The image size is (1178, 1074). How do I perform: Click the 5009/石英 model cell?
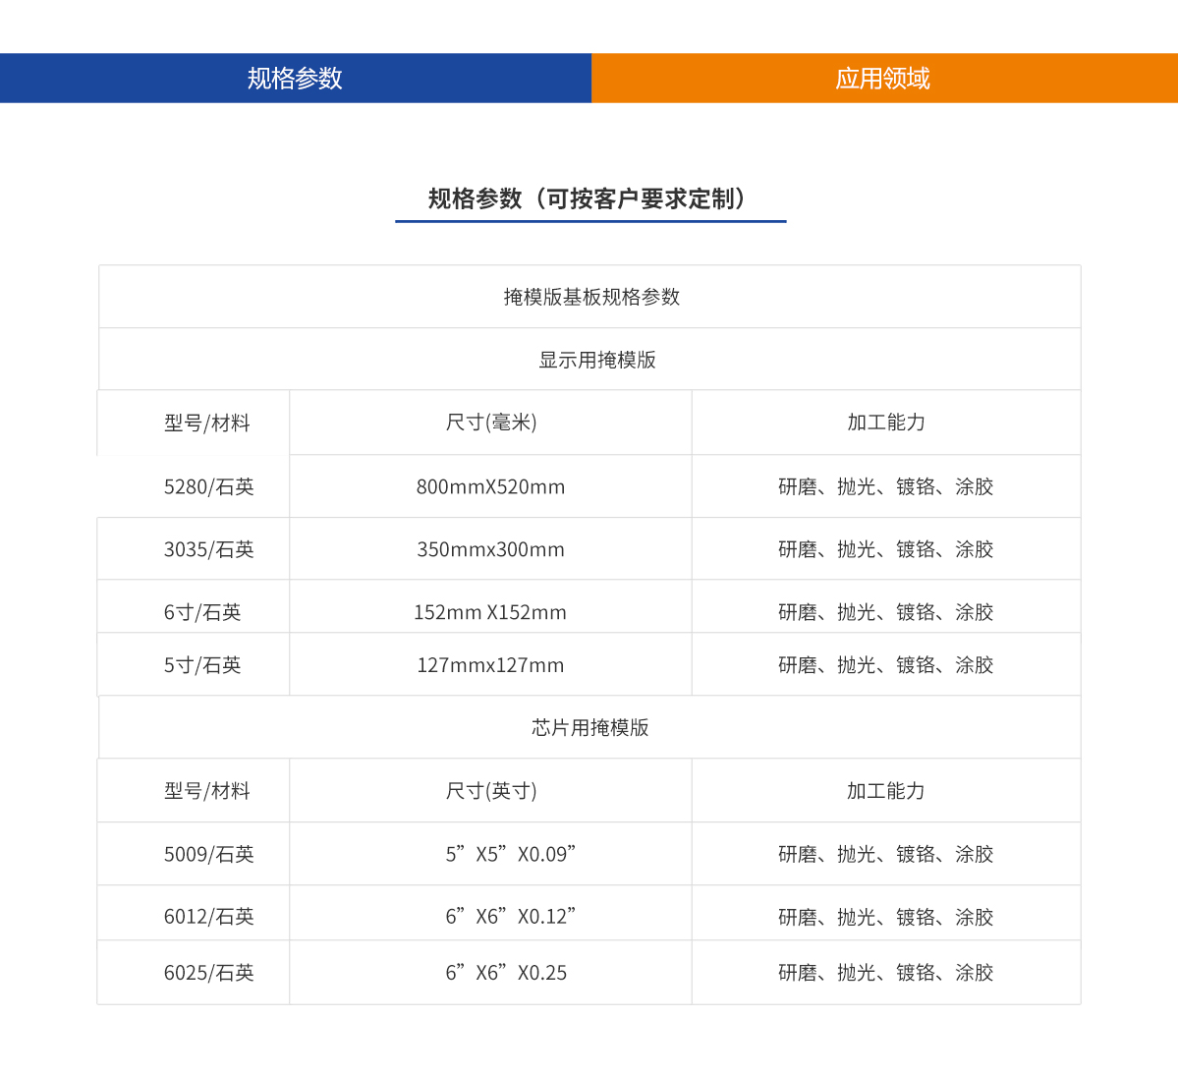coord(208,855)
